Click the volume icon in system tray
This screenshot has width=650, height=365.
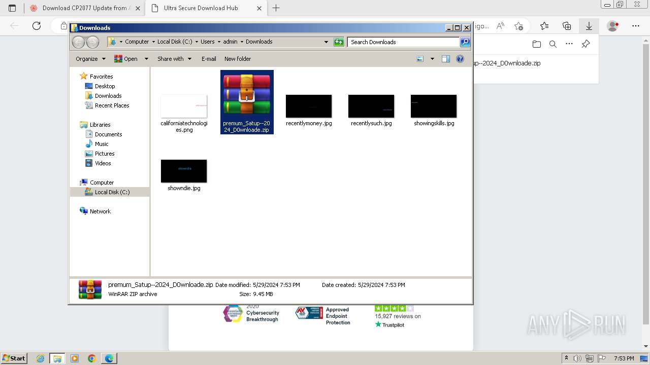pos(577,358)
